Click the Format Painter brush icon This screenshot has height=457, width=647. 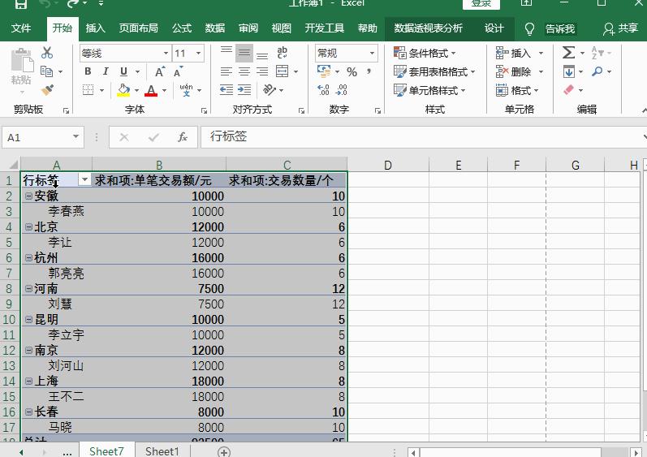pos(47,89)
